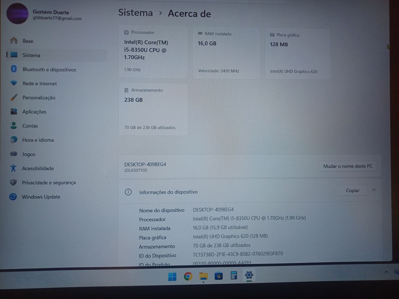Show hidden tray icons chevron
The image size is (399, 299).
(386, 272)
